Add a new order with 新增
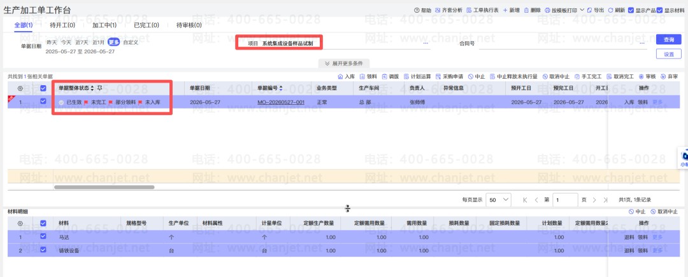The image size is (688, 277). [x=511, y=10]
